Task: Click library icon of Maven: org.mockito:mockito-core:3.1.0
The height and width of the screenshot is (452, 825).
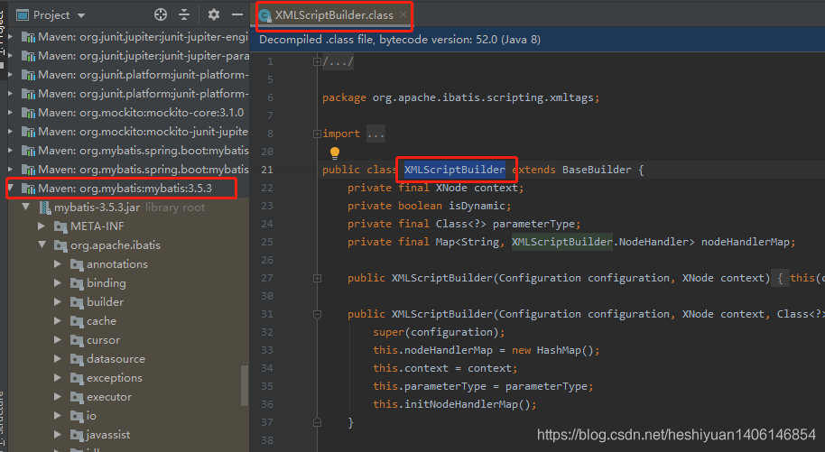Action: click(28, 113)
